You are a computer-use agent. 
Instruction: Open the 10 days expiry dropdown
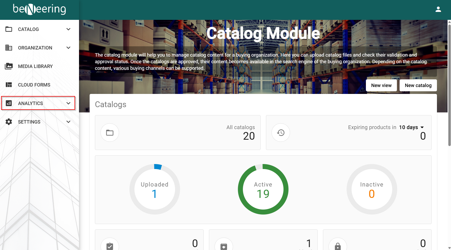[x=411, y=127]
